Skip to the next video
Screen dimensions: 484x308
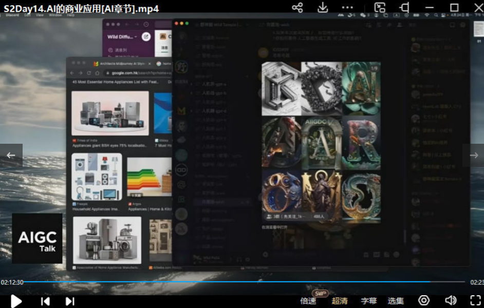click(70, 301)
